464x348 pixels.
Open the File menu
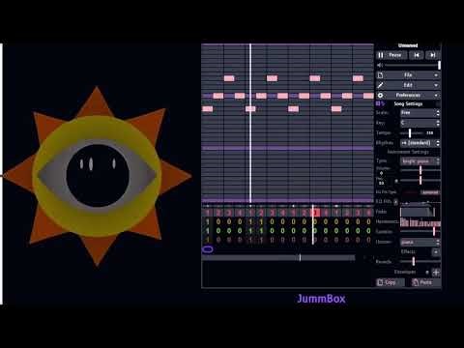[x=408, y=75]
